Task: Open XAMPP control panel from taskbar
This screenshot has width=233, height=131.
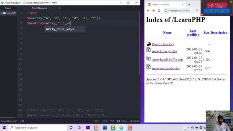Action: click(x=96, y=127)
